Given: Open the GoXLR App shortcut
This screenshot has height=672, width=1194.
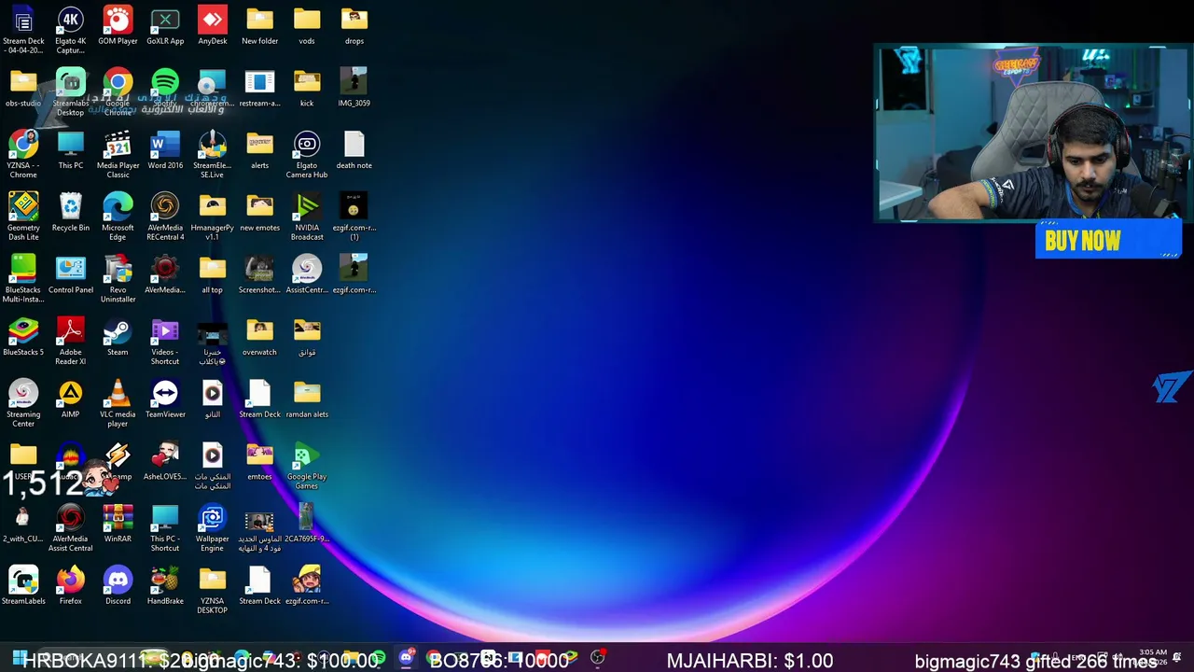Looking at the screenshot, I should pos(165,25).
